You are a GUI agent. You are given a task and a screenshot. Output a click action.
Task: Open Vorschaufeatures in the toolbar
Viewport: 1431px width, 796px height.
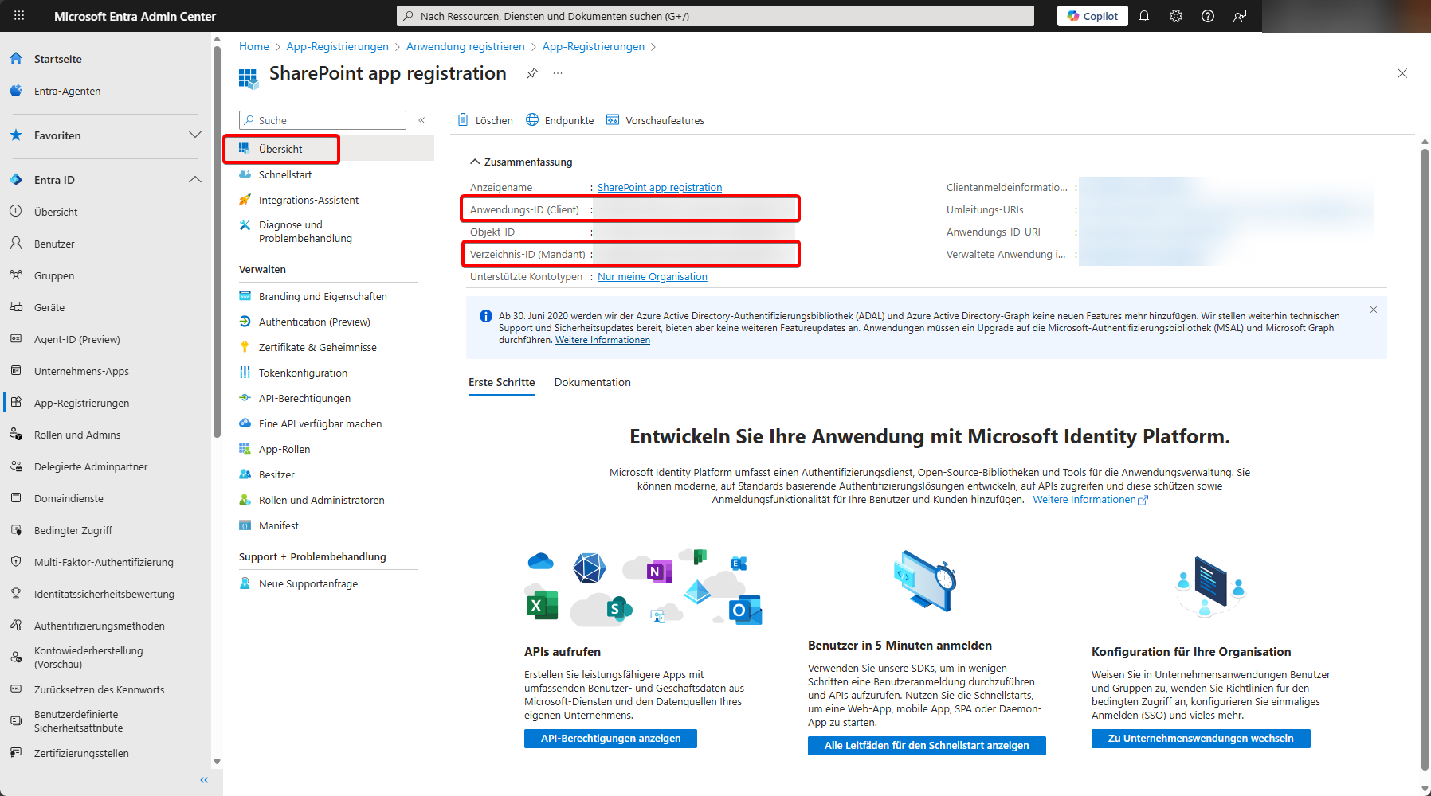point(655,120)
